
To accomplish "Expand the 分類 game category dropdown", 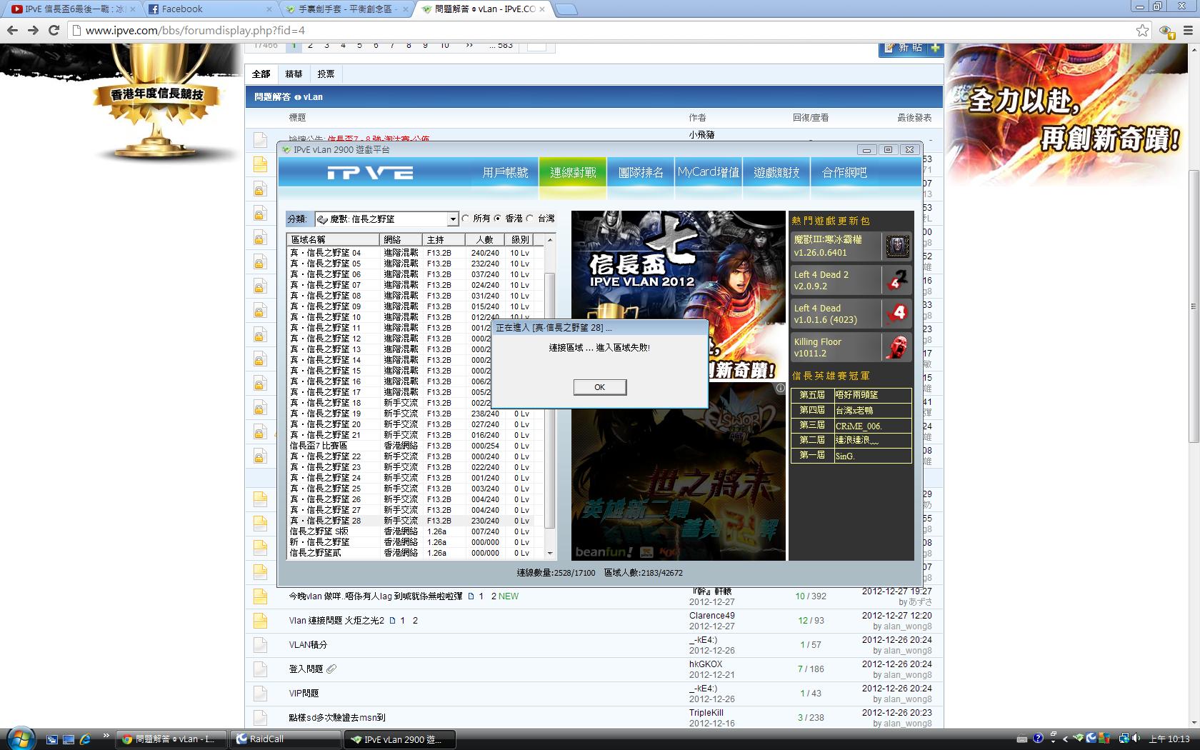I will (x=452, y=219).
